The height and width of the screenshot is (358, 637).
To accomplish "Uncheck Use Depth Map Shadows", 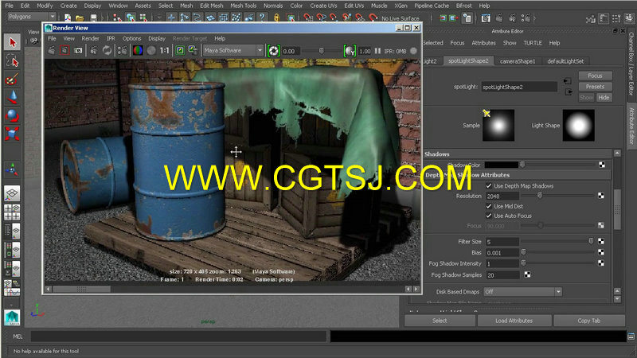I will (x=489, y=185).
